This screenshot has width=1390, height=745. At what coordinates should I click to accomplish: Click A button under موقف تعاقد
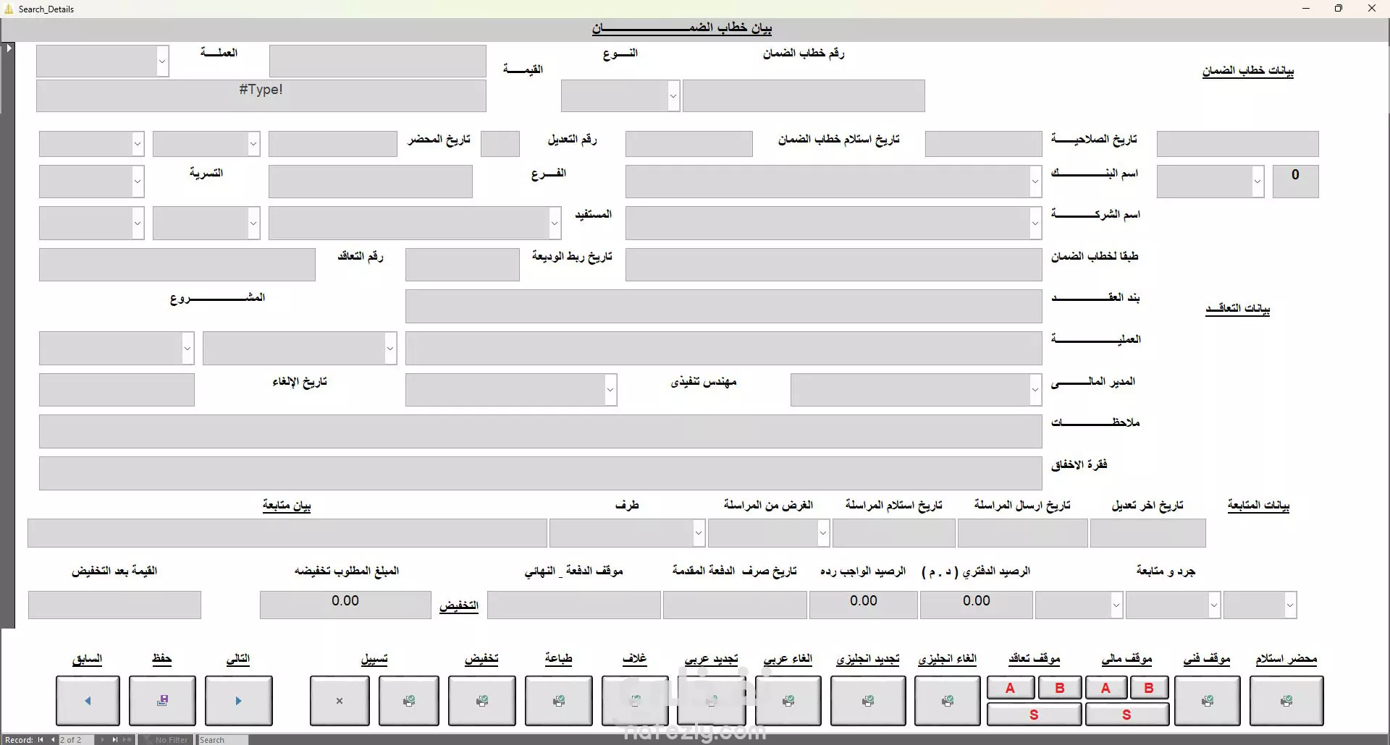click(1010, 688)
